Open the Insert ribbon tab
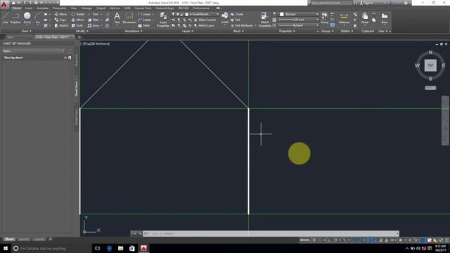This screenshot has height=253, width=450. 29,8
